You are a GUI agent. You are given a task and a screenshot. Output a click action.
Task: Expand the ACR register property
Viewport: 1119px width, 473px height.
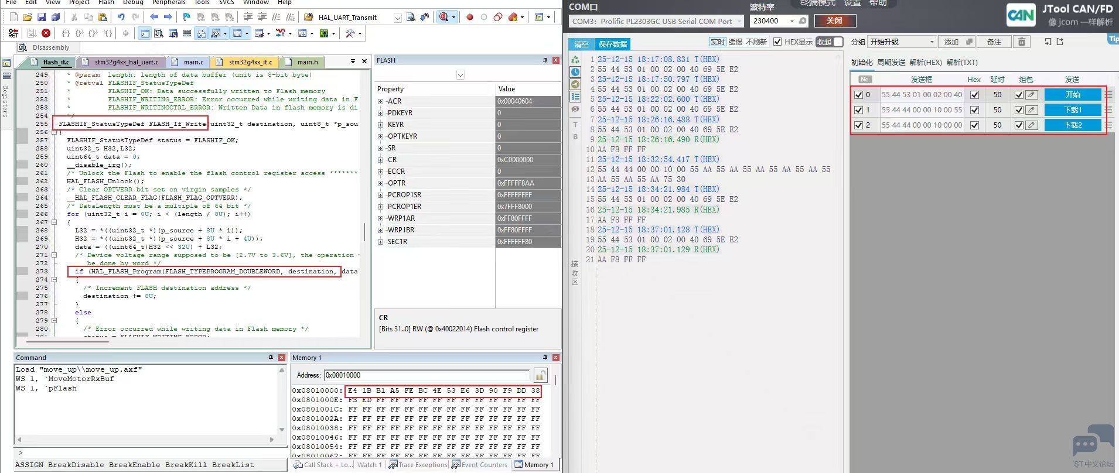(x=381, y=101)
